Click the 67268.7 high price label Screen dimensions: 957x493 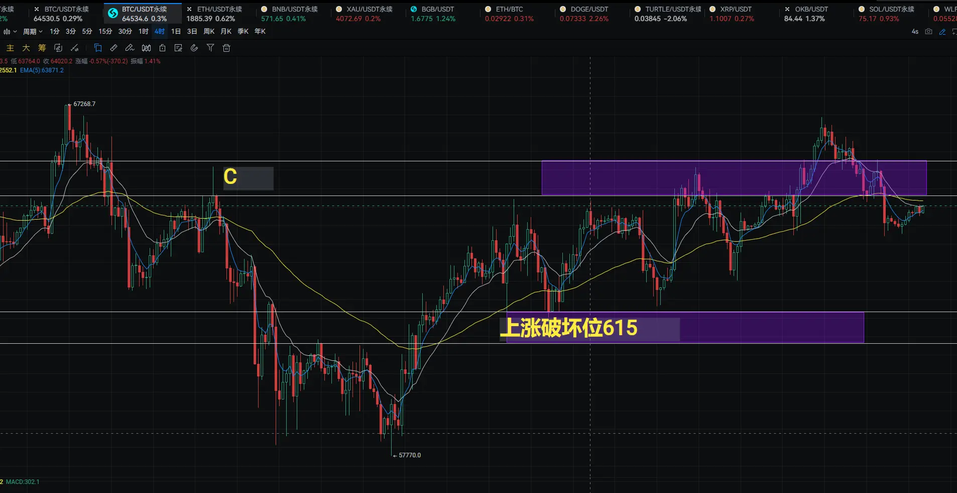point(84,104)
